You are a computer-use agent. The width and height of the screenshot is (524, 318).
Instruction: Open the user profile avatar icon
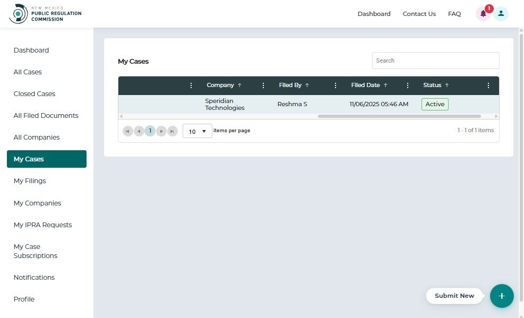coord(501,14)
